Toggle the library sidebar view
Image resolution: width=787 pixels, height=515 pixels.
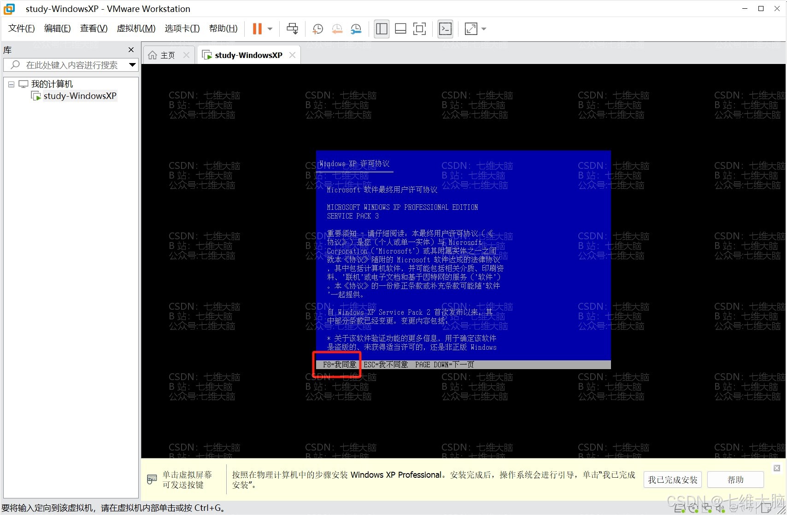coord(382,29)
